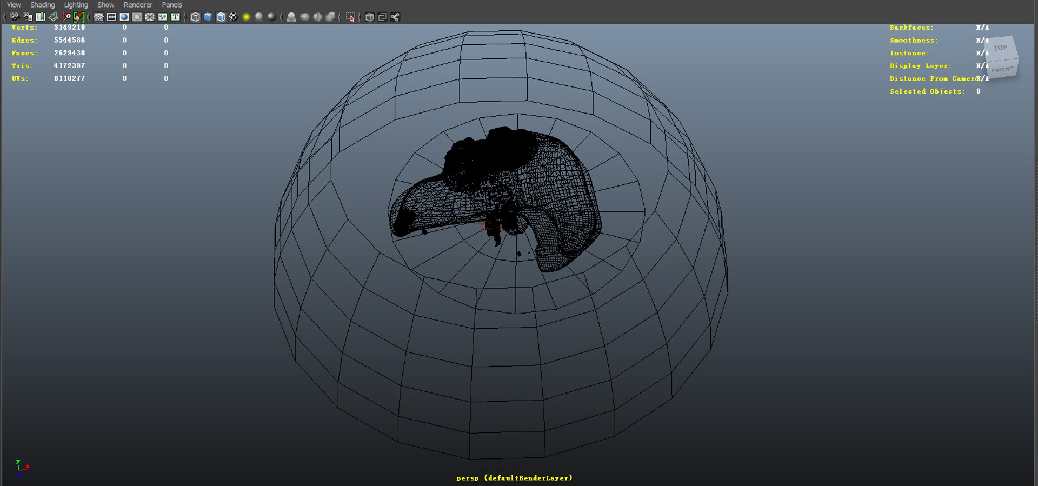Activate the 2D Pan/Zoom icon
The width and height of the screenshot is (1038, 486).
[66, 17]
